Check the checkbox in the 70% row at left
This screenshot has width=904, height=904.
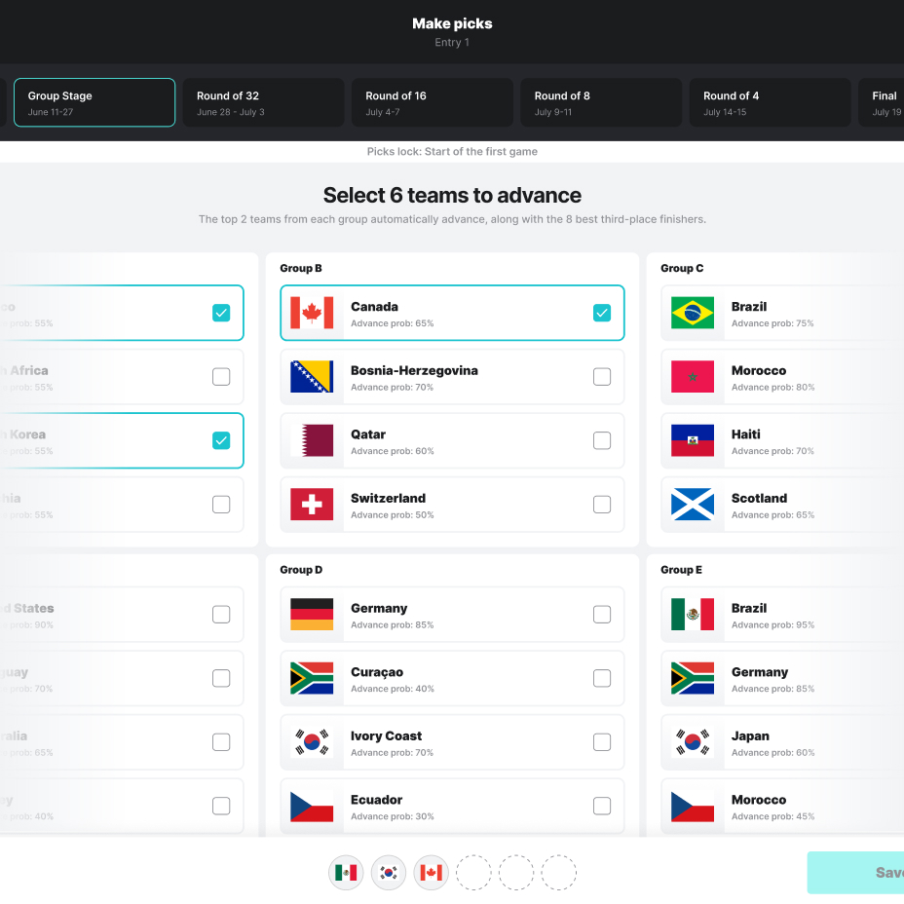(221, 678)
